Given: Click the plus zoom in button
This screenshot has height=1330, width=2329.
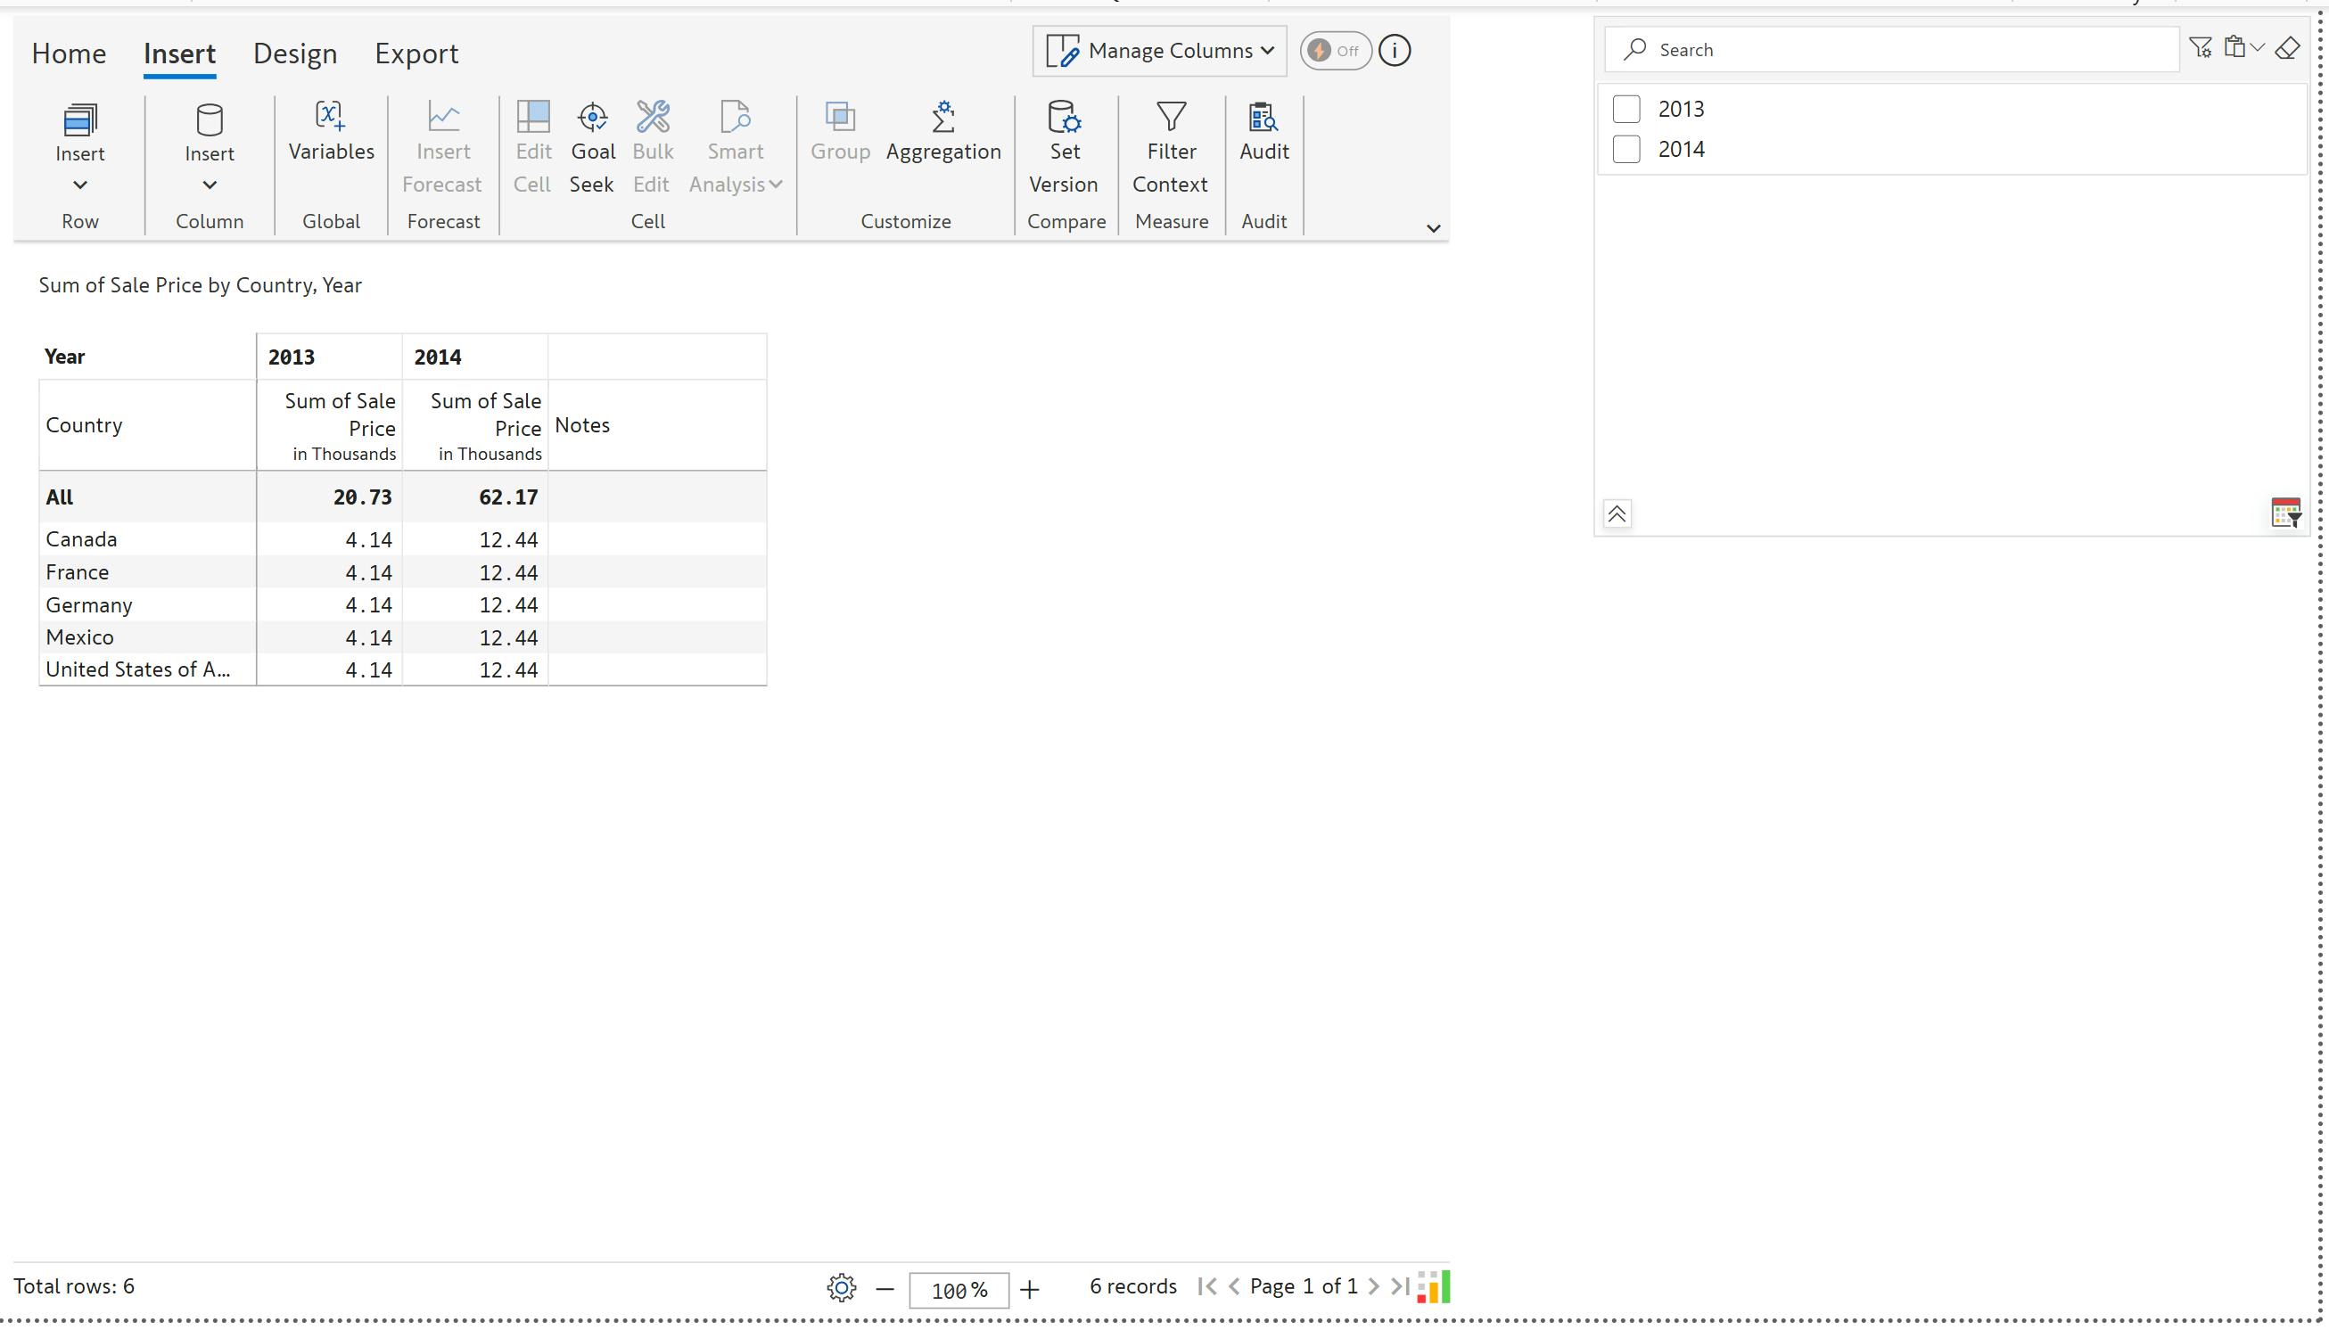Looking at the screenshot, I should [1030, 1290].
